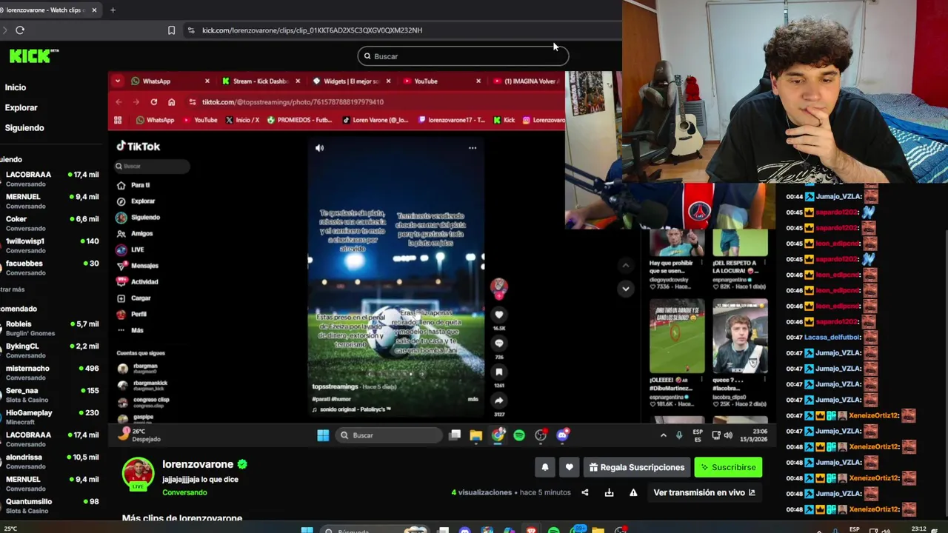Focus the Buscar search field on Kick
The width and height of the screenshot is (948, 533).
click(x=463, y=56)
